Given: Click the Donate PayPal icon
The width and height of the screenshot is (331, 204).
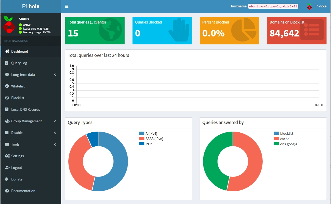Looking at the screenshot, I should tap(7, 179).
